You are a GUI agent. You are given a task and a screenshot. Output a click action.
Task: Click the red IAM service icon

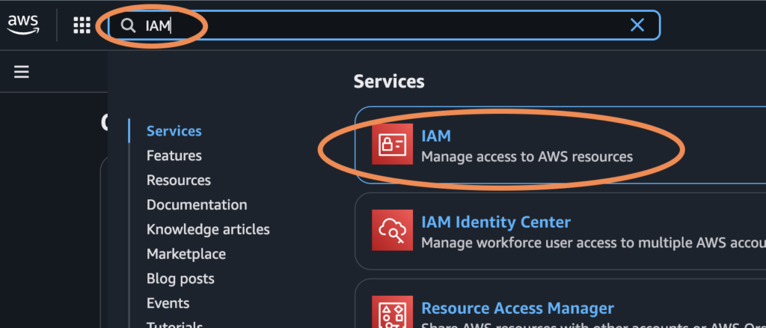(x=393, y=145)
